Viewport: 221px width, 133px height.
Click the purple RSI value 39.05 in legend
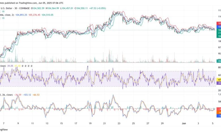(x=10, y=66)
